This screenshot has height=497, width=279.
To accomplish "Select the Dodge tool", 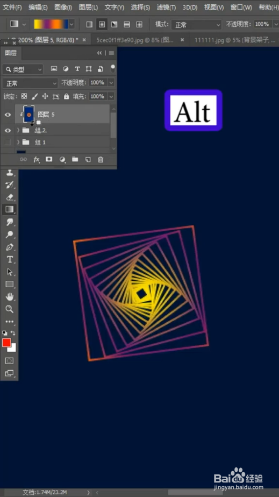I will click(x=10, y=235).
